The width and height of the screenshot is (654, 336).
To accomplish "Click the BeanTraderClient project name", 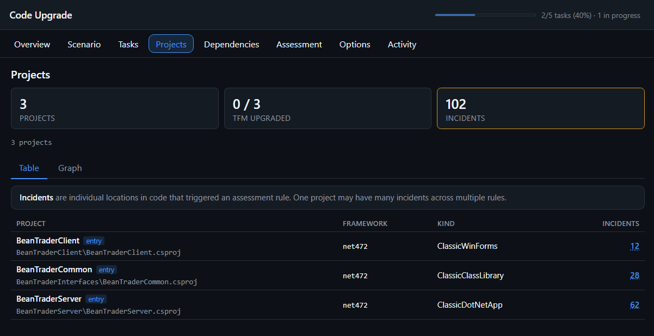I will click(48, 241).
